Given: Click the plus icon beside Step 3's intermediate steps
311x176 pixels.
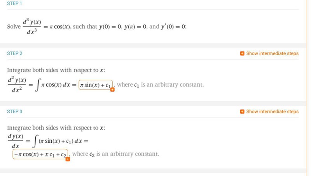Looking at the screenshot, I should pos(242,111).
